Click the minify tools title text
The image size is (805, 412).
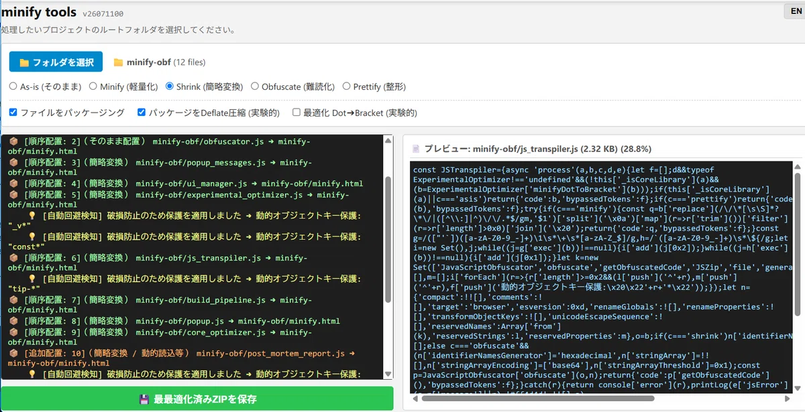point(38,11)
